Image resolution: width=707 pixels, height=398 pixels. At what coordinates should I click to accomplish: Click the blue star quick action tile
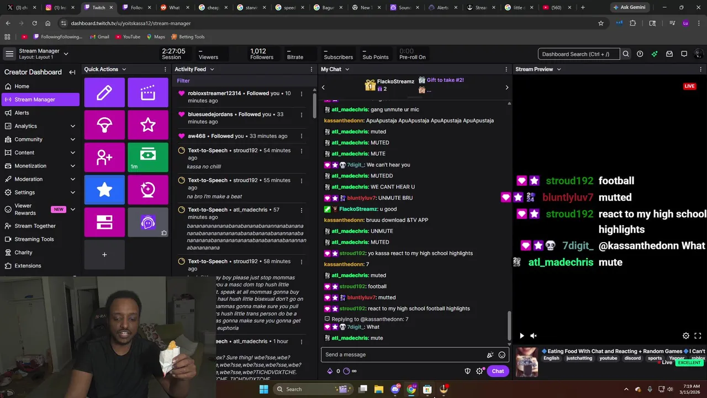click(x=104, y=190)
